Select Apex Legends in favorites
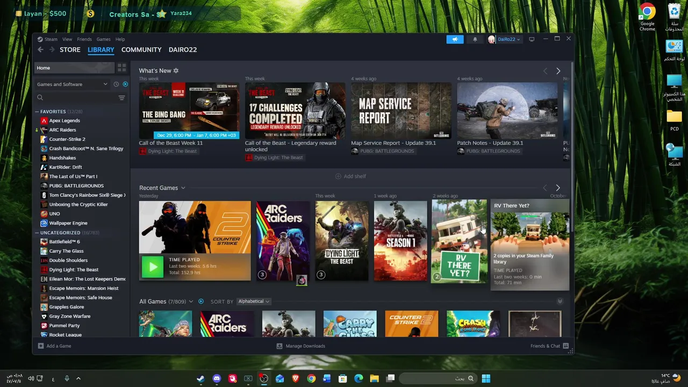 (64, 120)
